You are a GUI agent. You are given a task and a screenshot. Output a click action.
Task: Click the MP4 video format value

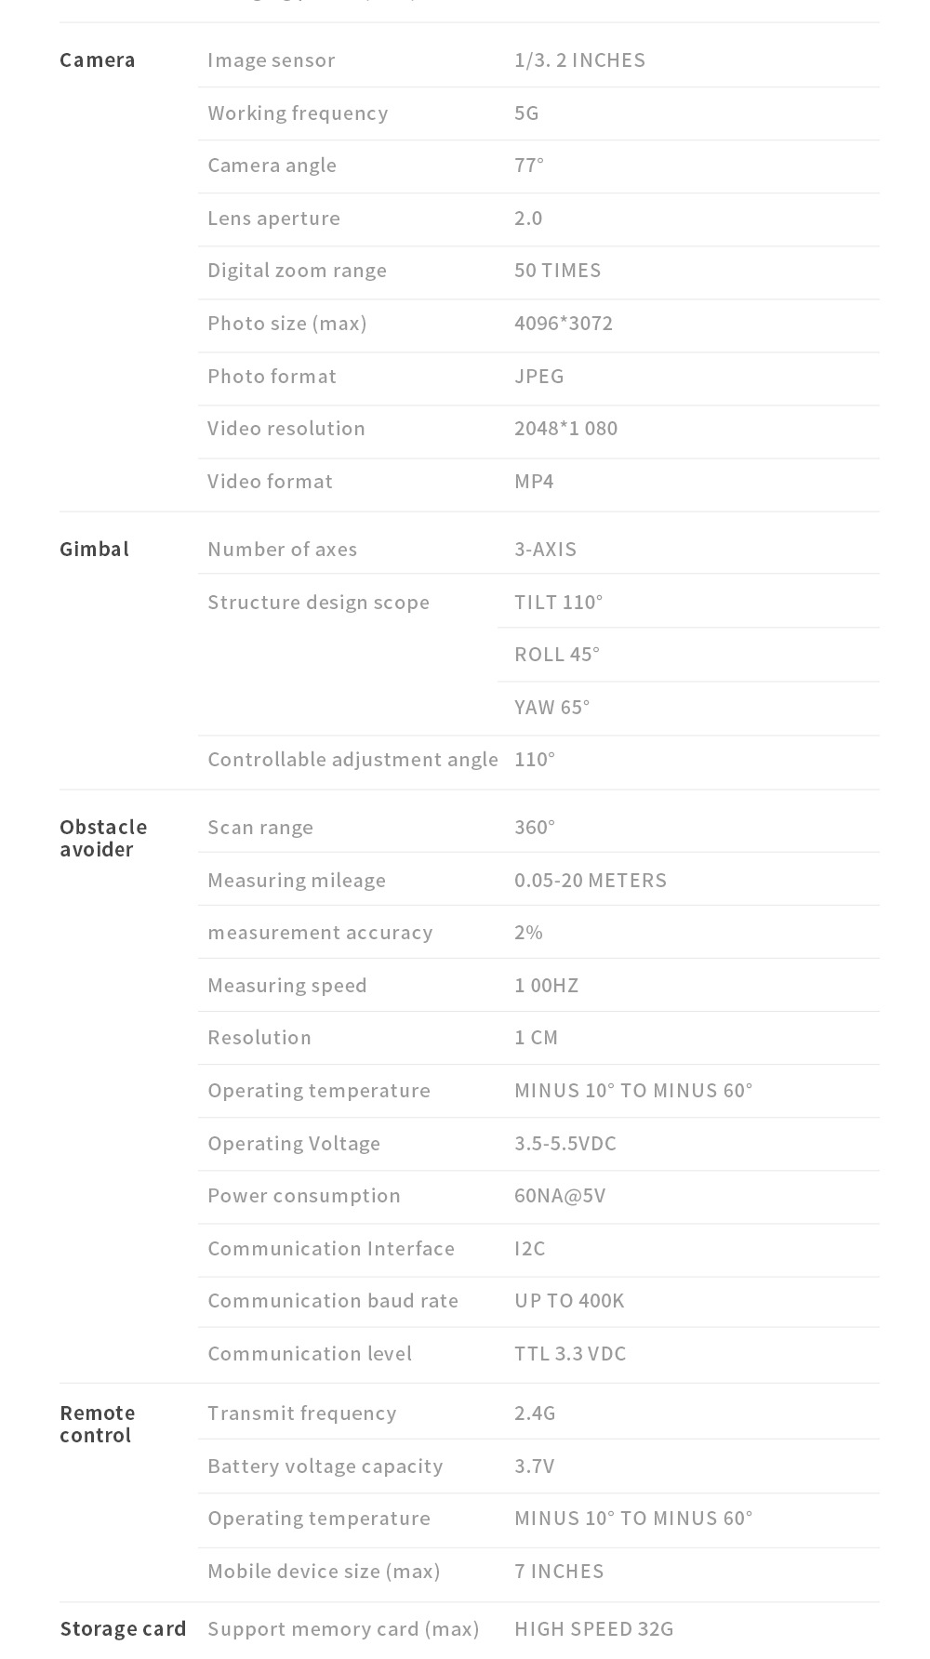534,482
